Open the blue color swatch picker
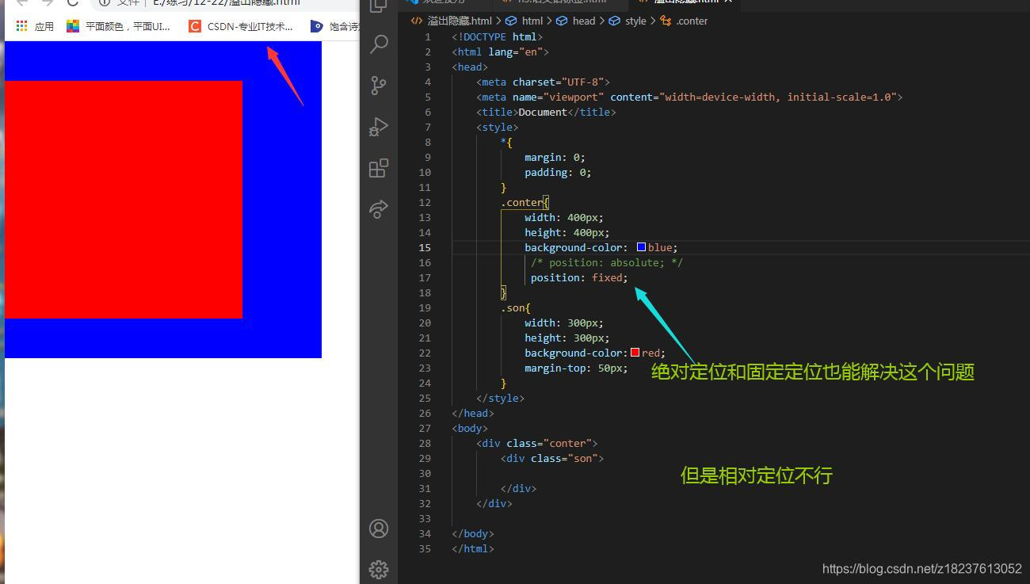The height and width of the screenshot is (584, 1030). click(x=641, y=247)
